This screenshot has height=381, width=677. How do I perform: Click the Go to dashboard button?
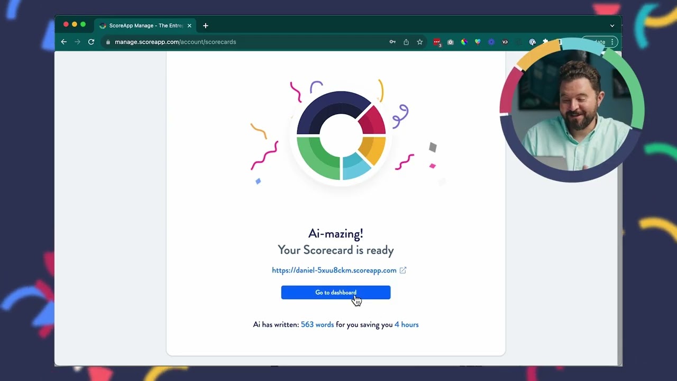tap(336, 293)
